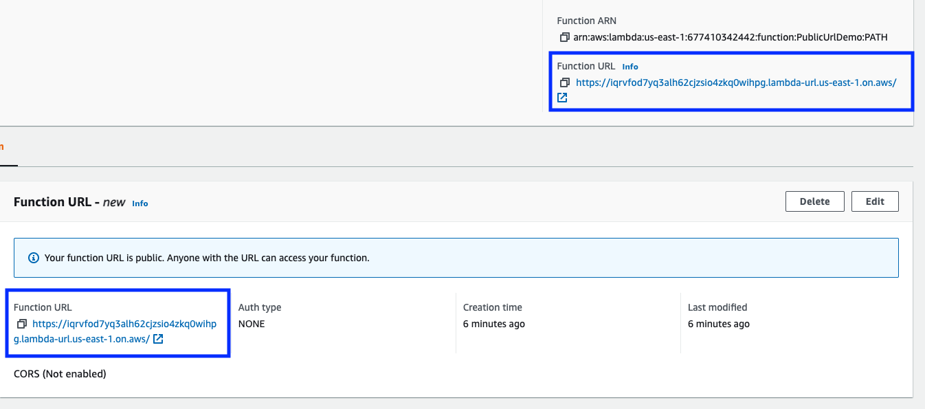Copy the Function URL in the top overview panel
Viewport: 925px width, 409px height.
(564, 82)
